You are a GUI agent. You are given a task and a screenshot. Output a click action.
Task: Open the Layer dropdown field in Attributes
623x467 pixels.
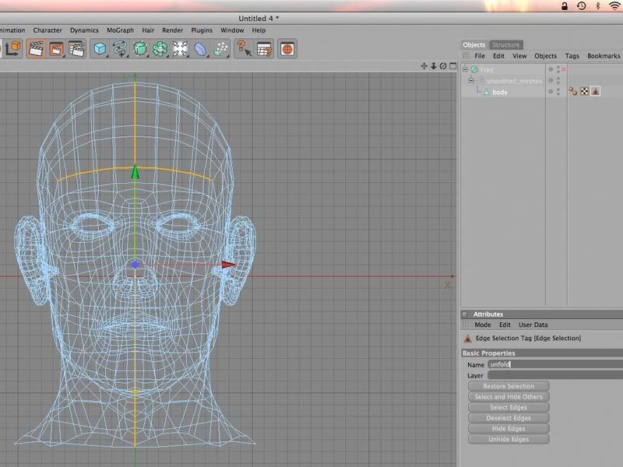click(x=554, y=375)
